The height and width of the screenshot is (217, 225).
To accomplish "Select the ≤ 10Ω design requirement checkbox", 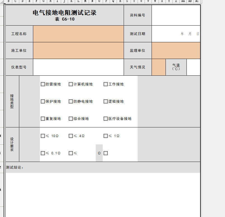I will coord(43,136).
